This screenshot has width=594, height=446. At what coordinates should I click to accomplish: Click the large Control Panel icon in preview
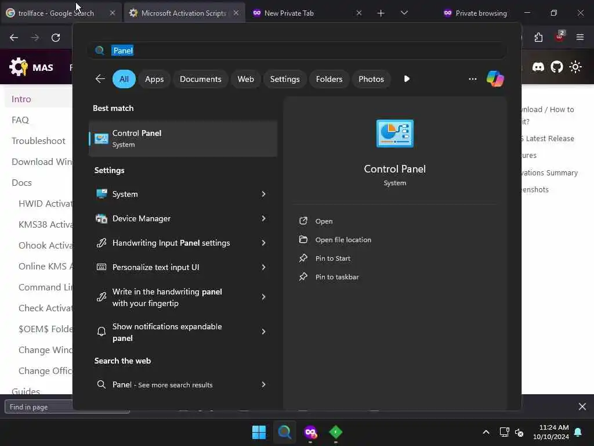pyautogui.click(x=394, y=134)
